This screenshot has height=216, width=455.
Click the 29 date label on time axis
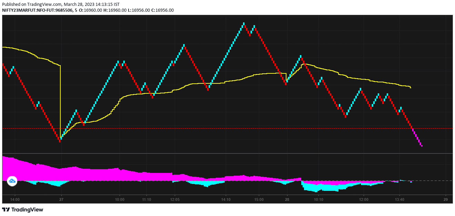click(445, 199)
